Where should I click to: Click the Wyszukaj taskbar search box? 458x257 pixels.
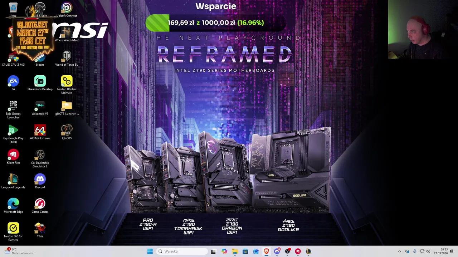tap(182, 251)
